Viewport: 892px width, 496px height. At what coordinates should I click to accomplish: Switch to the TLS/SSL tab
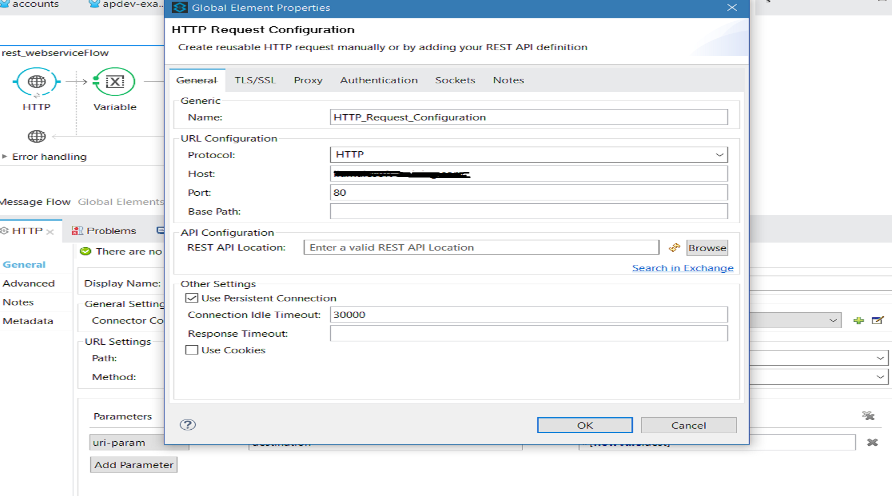[255, 80]
